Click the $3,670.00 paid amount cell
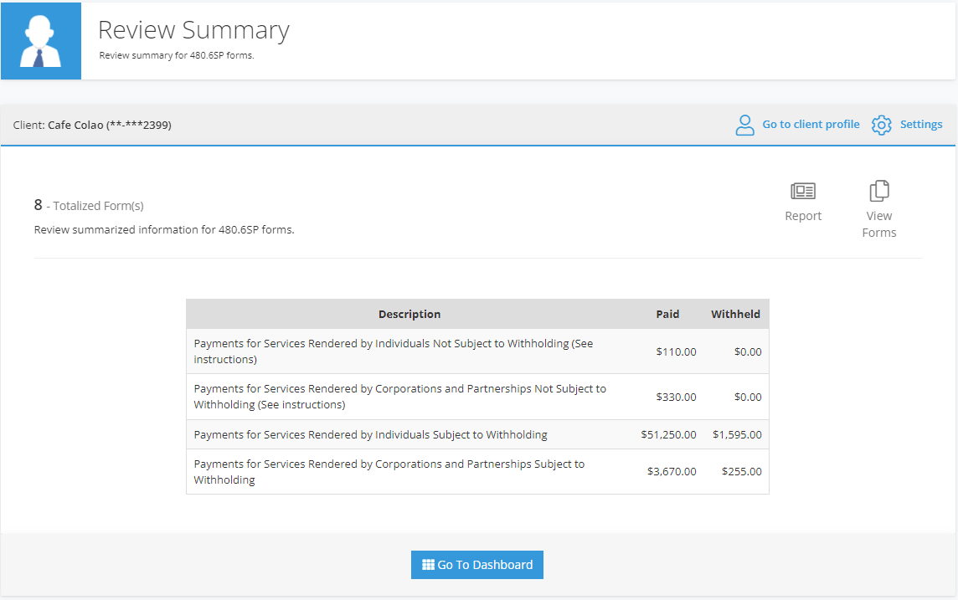Viewport: 958px width, 600px height. [x=672, y=472]
